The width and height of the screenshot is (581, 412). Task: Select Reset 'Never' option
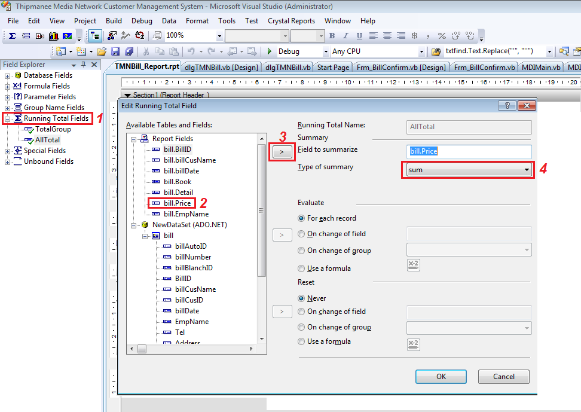click(x=301, y=298)
